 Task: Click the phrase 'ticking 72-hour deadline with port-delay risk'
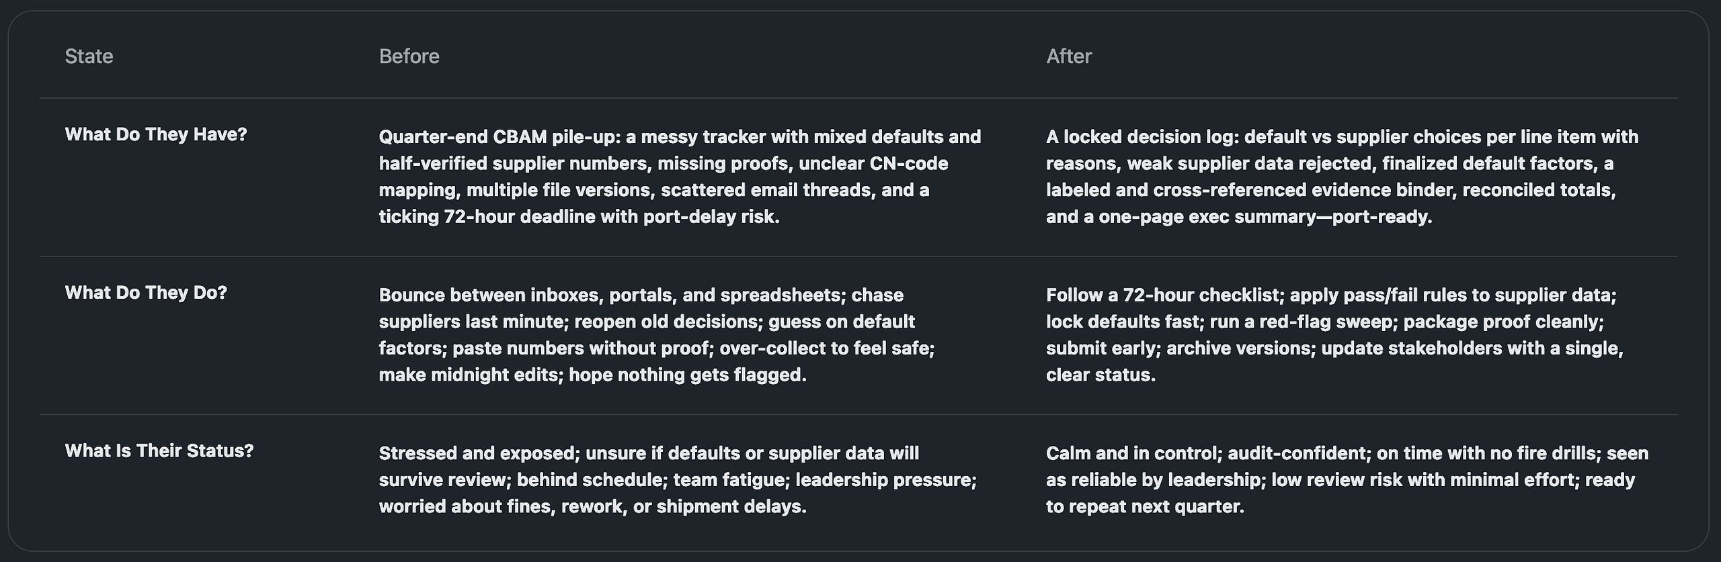pyautogui.click(x=577, y=217)
